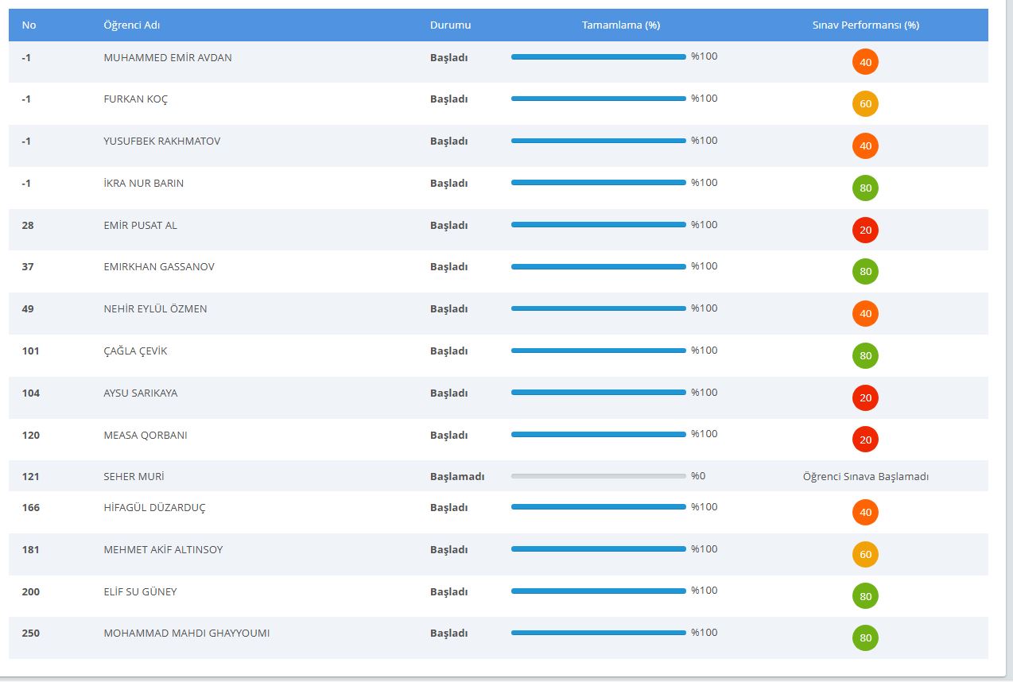Click 'Başladı' status of Hifagül Düzarduç
The height and width of the screenshot is (682, 1013).
449,508
